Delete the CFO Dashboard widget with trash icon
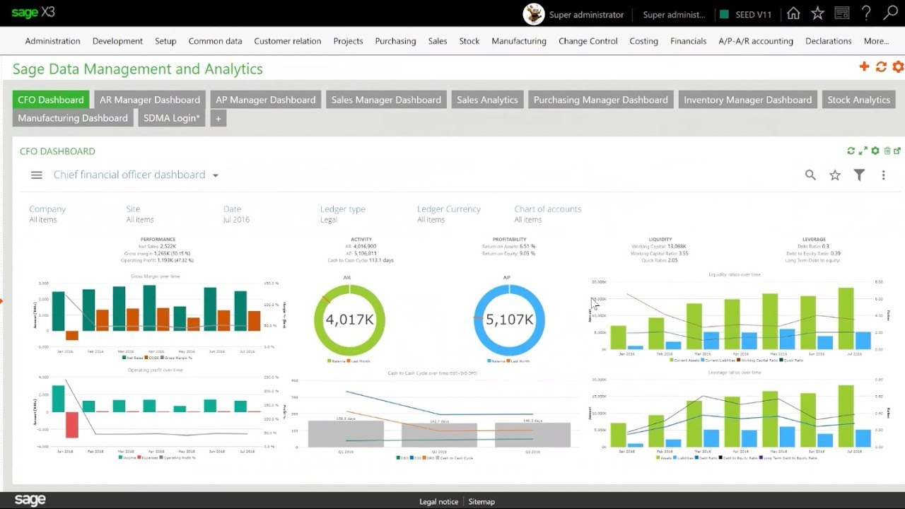Image resolution: width=905 pixels, height=509 pixels. 887,151
